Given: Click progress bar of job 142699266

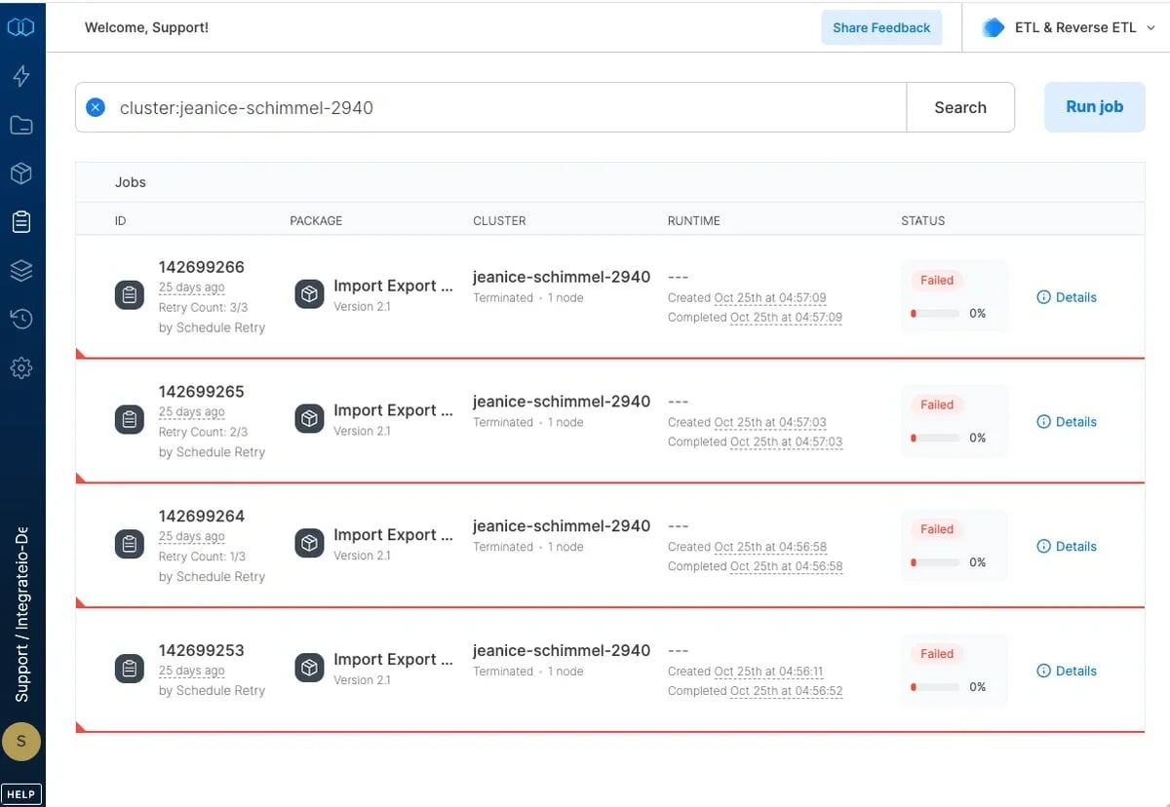Looking at the screenshot, I should pos(935,314).
